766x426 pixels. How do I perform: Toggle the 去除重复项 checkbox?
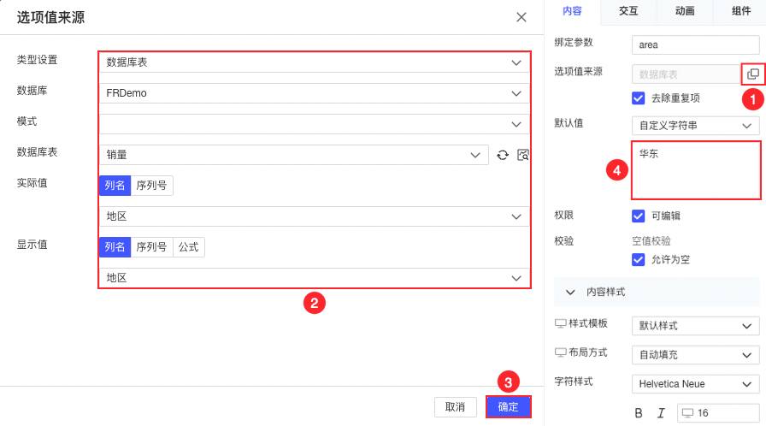[x=638, y=98]
